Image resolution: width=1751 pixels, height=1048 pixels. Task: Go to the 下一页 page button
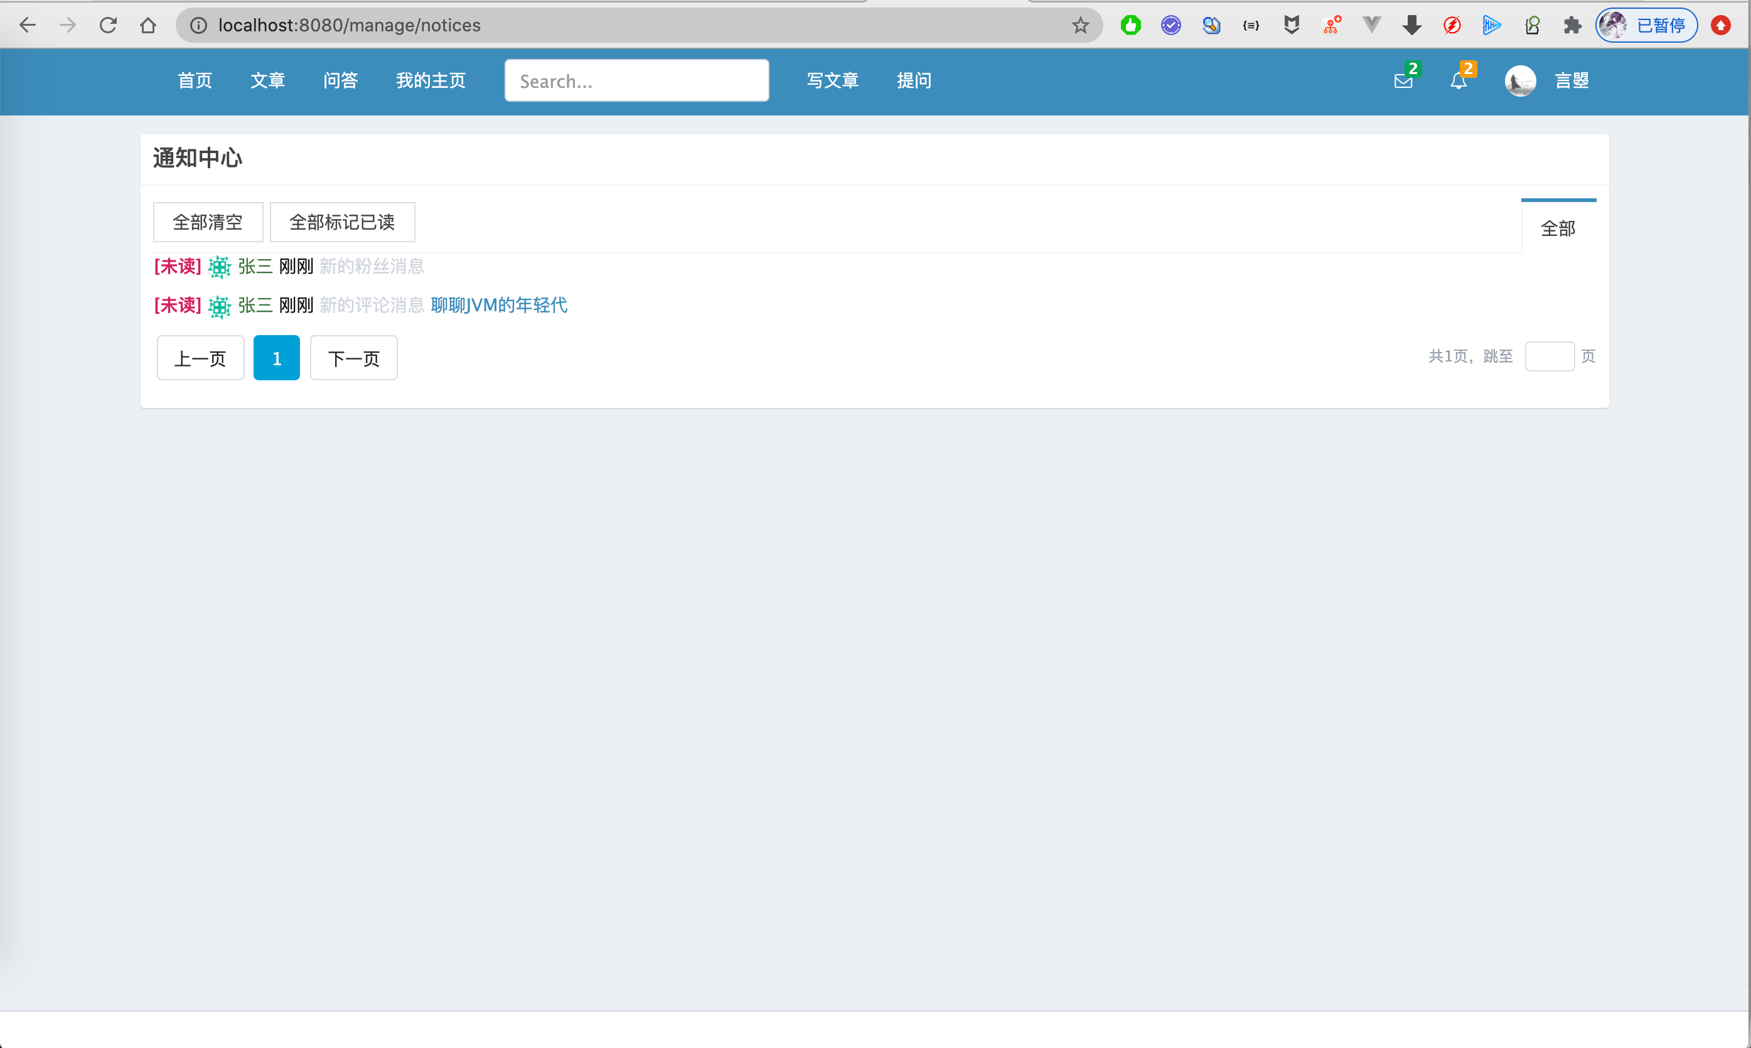coord(354,358)
